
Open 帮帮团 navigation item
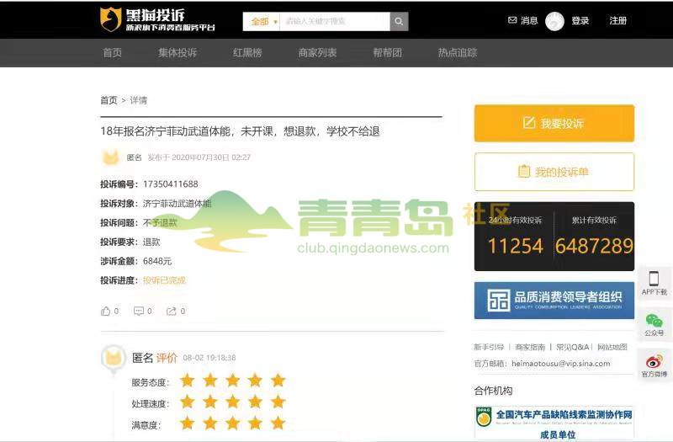(x=388, y=52)
